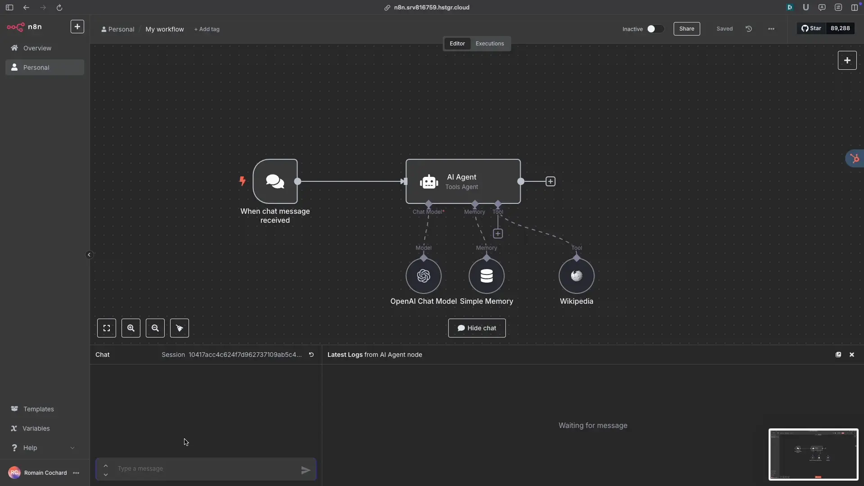Zoom out of the workflow canvas
The image size is (864, 486).
tap(155, 328)
